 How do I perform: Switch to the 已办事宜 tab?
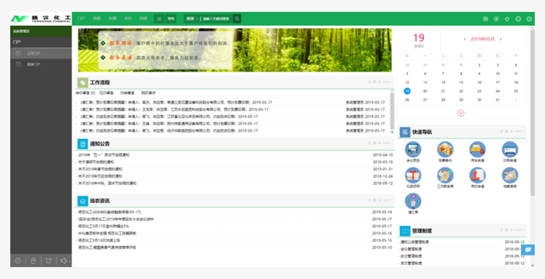coord(106,93)
